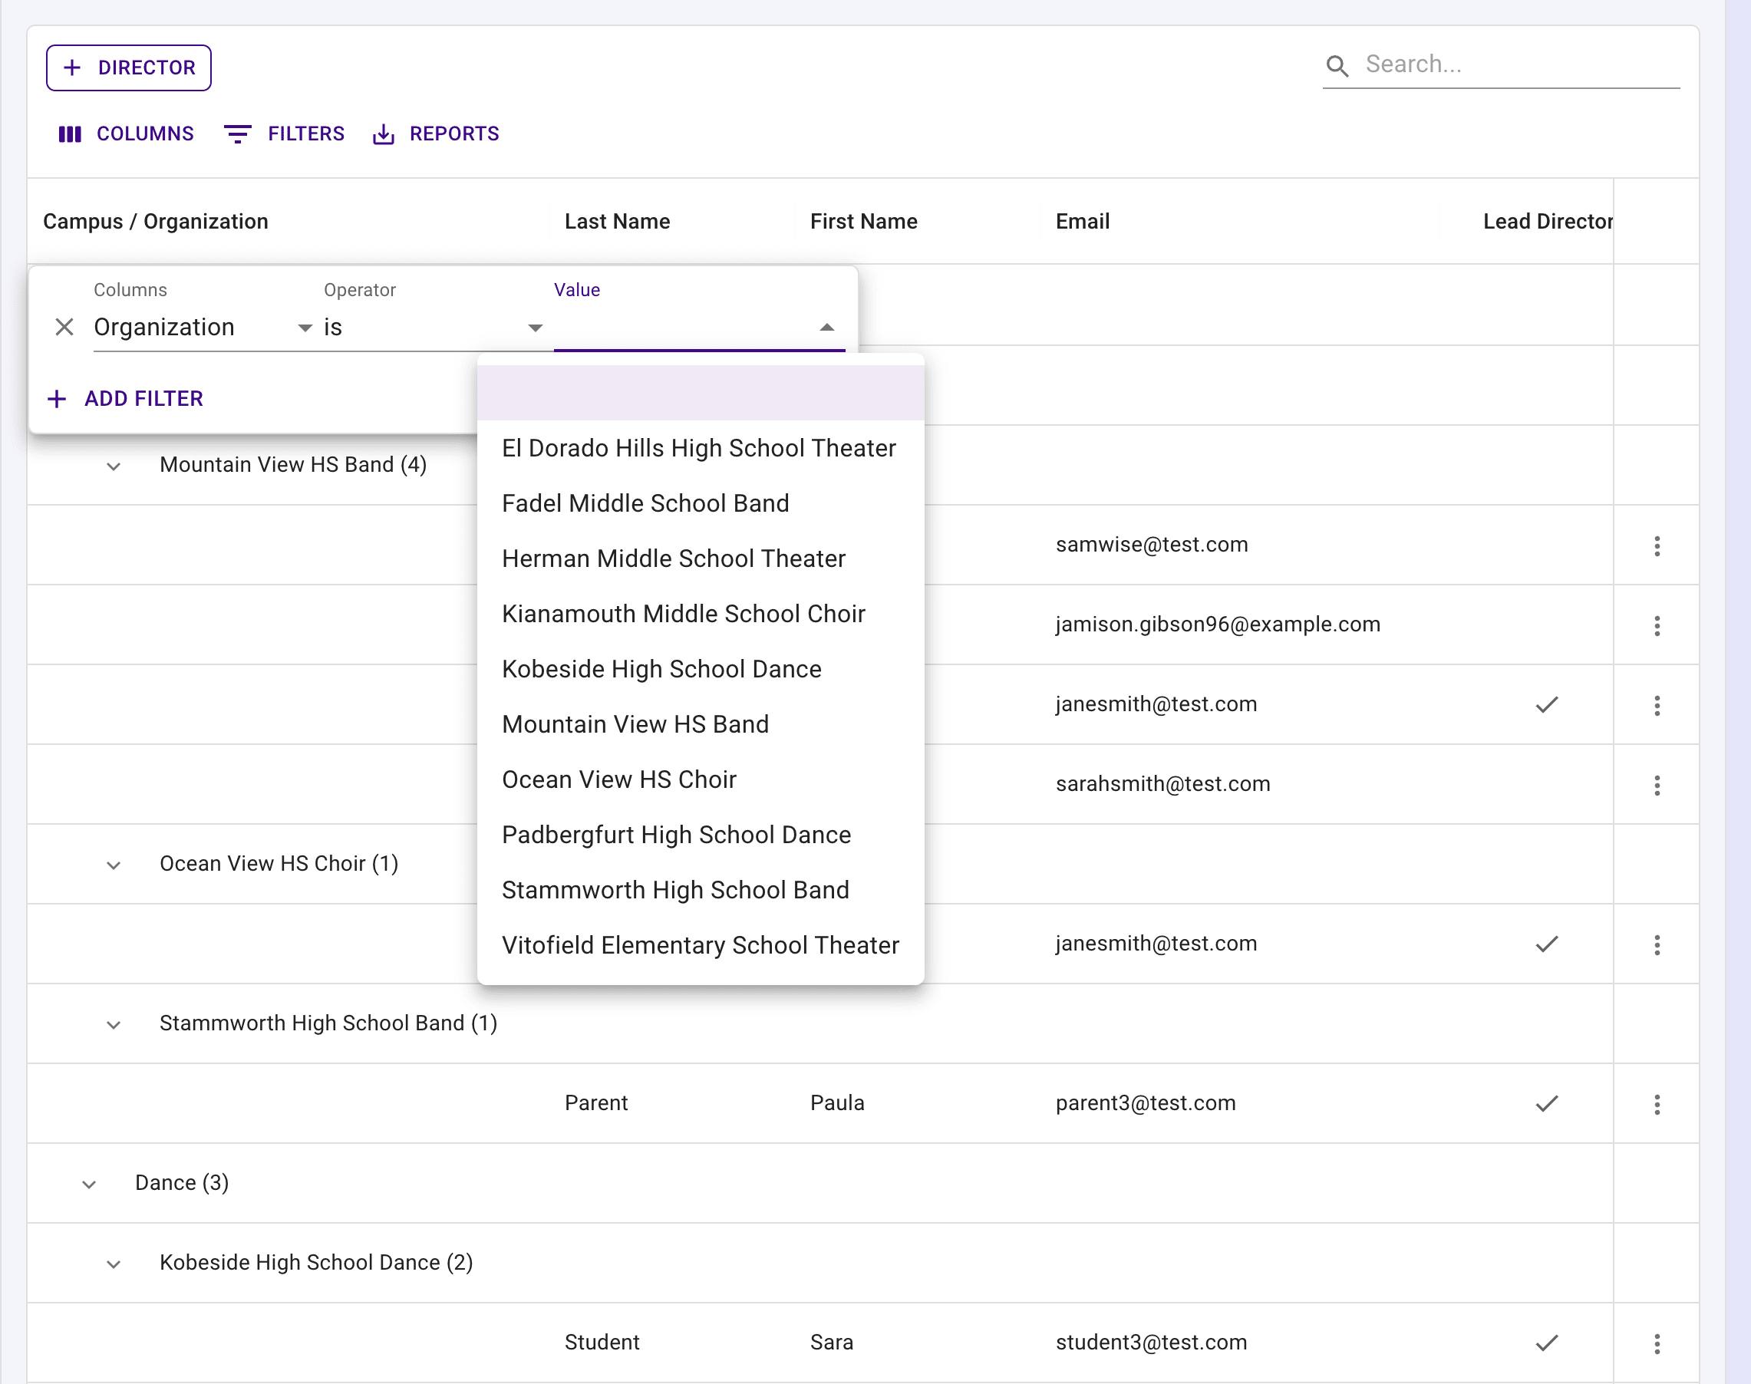Select Ocean View HS Choir option

[700, 779]
